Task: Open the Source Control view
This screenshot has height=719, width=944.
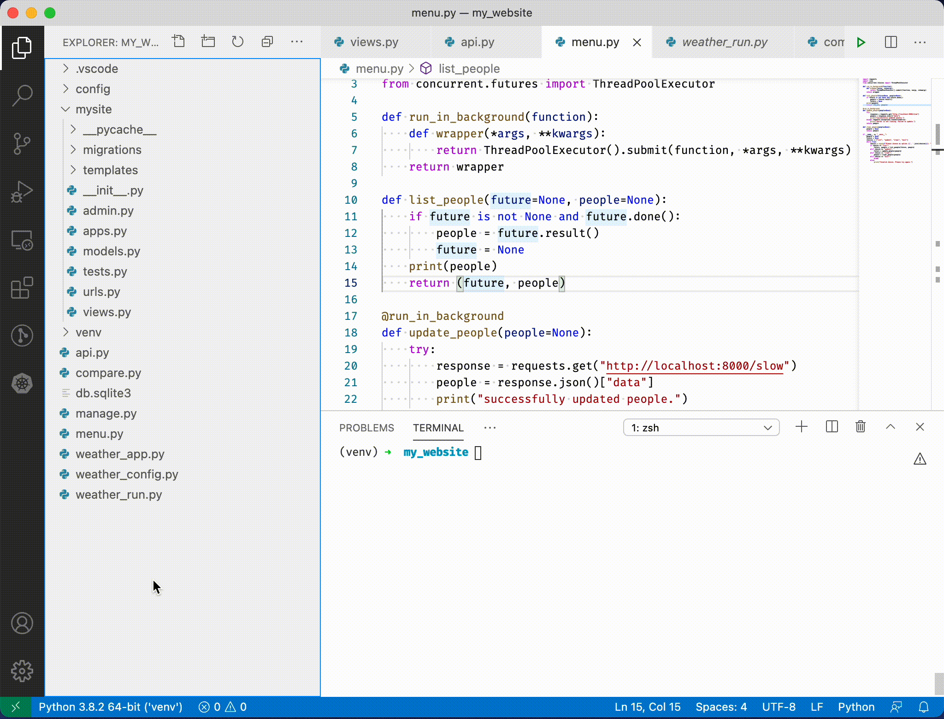Action: point(22,144)
